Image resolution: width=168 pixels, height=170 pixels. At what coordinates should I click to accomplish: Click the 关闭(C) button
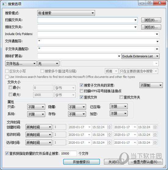[x=114, y=162]
